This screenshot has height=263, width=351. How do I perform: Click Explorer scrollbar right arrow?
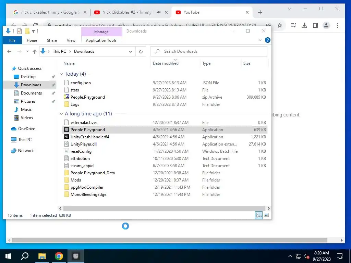pos(268,209)
